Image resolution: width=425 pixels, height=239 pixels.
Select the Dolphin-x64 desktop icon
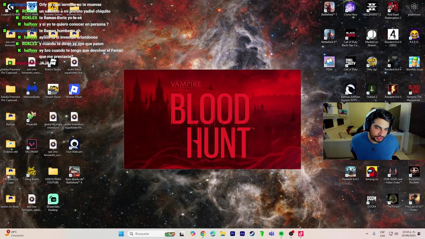[x=10, y=146]
